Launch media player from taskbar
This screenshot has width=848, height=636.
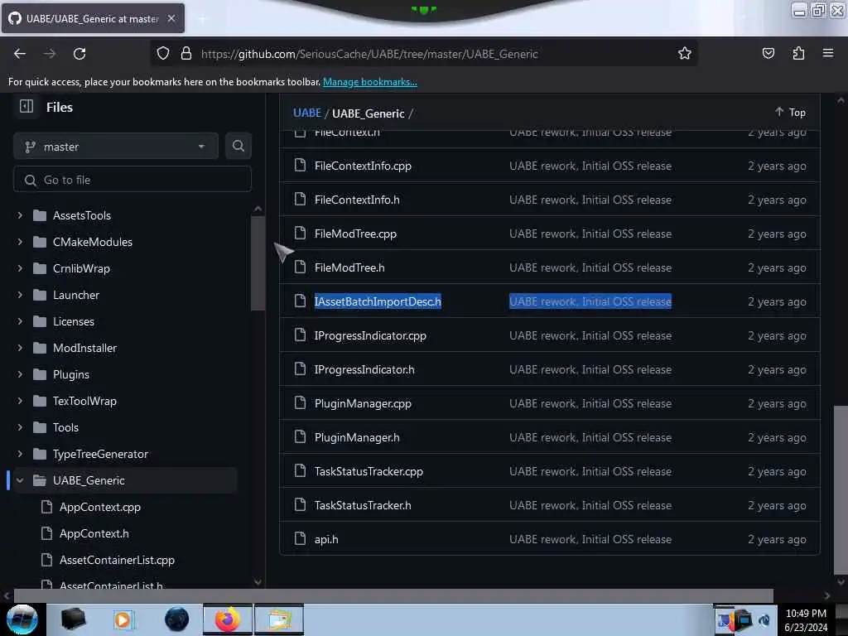click(x=123, y=619)
